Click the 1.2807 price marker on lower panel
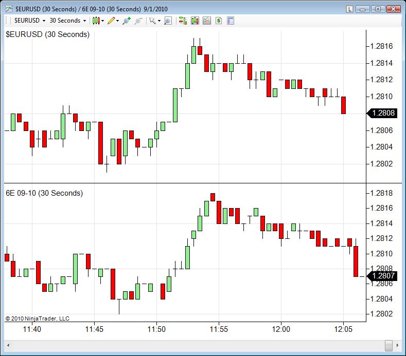Viewport: 406px width, 356px height. [382, 276]
